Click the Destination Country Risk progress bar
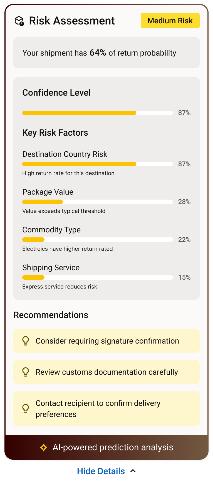This screenshot has height=482, width=213. pos(97,164)
